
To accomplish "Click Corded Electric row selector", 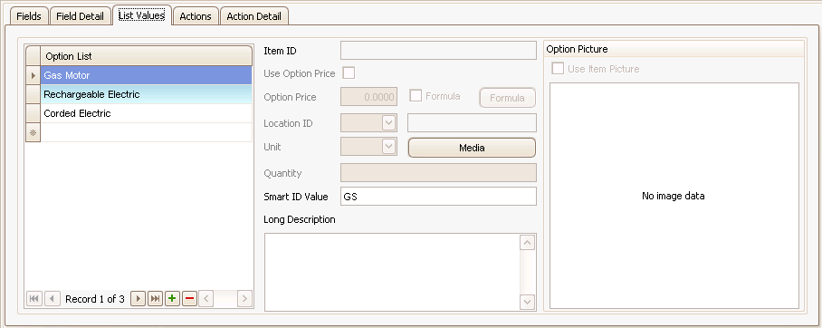I will pyautogui.click(x=33, y=113).
